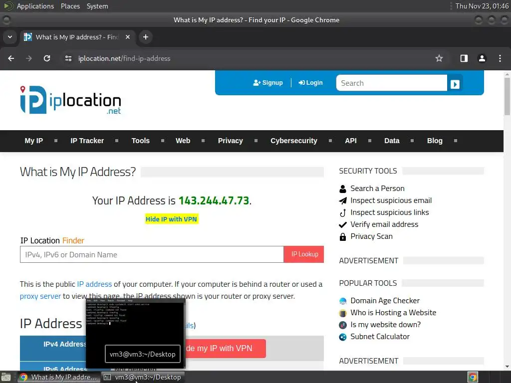This screenshot has height=383, width=511.
Task: Click the Chrome icon in the system tray
Action: point(473,377)
